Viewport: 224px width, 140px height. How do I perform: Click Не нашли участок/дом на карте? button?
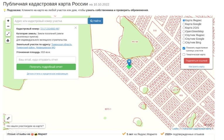point(25,126)
